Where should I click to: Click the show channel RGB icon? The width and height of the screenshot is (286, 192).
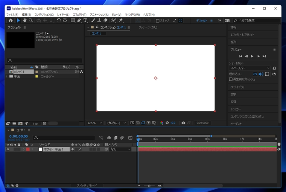[161, 123]
